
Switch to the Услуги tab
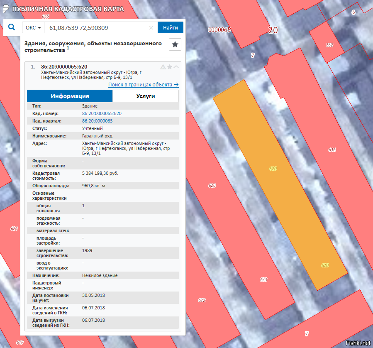pyautogui.click(x=146, y=96)
